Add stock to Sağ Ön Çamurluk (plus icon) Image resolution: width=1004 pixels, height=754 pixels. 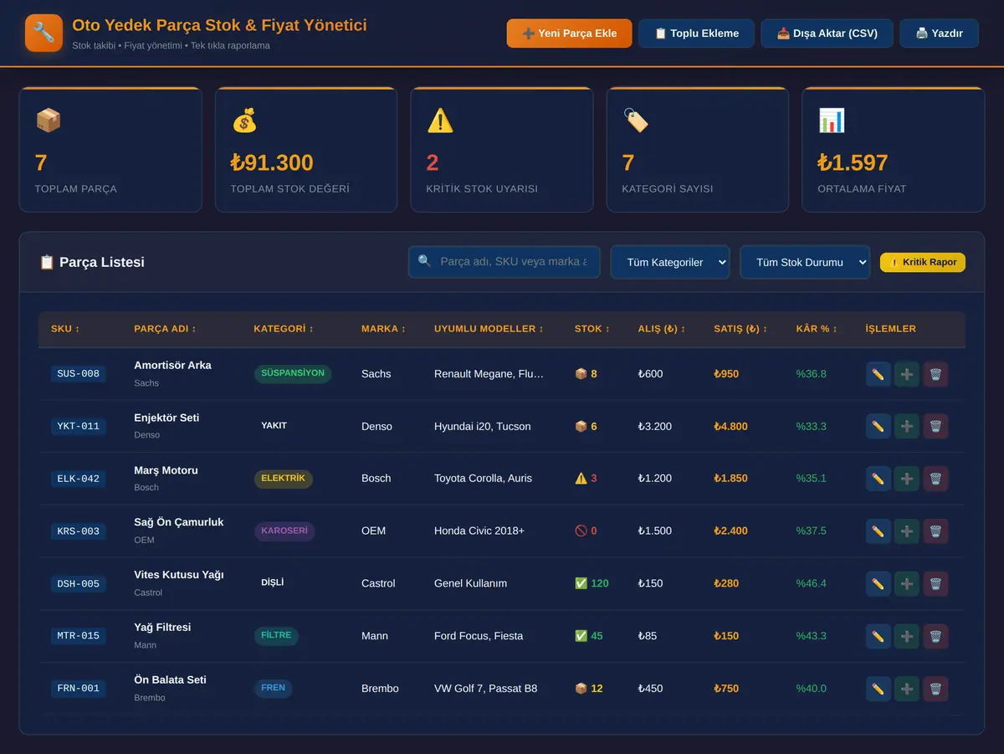[907, 531]
